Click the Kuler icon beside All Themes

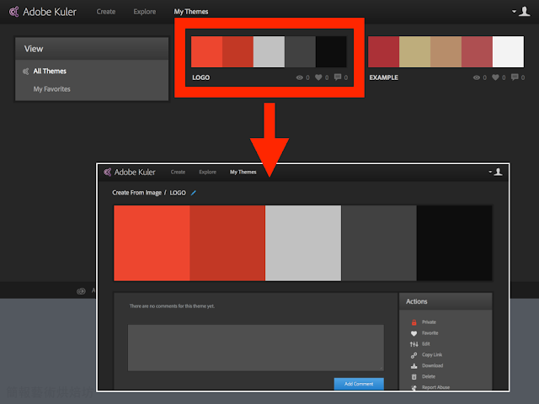click(x=26, y=72)
